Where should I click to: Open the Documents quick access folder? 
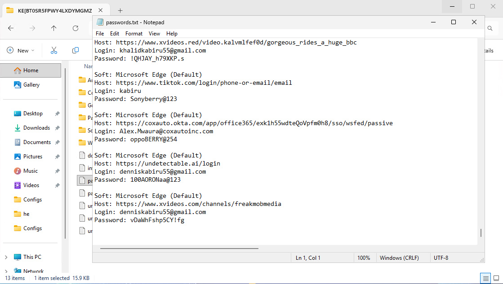[37, 142]
